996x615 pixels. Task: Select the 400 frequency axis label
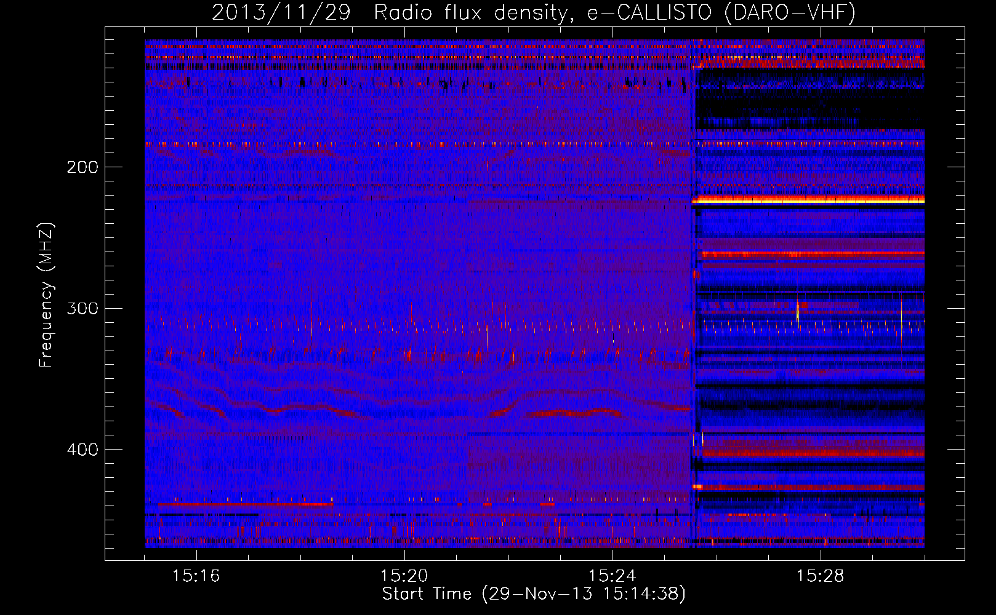tap(82, 450)
